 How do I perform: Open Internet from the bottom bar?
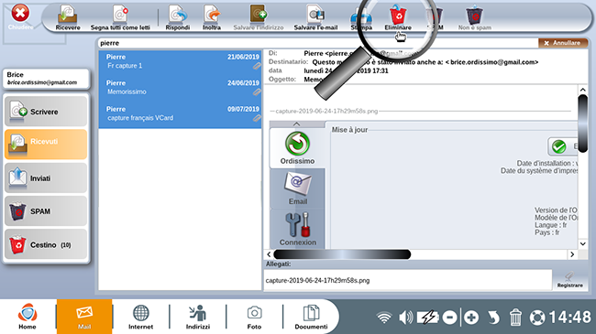point(140,317)
